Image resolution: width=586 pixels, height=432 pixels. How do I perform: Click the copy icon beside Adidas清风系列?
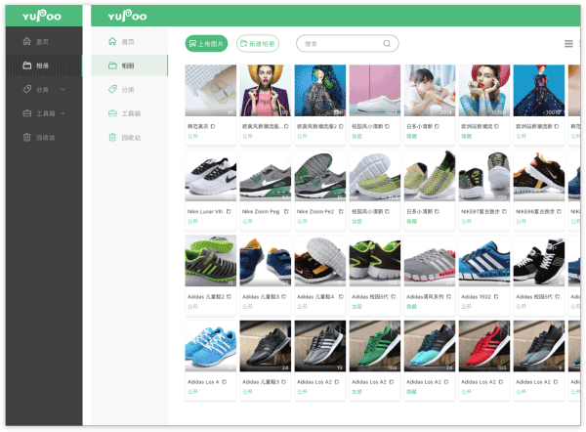(x=449, y=296)
